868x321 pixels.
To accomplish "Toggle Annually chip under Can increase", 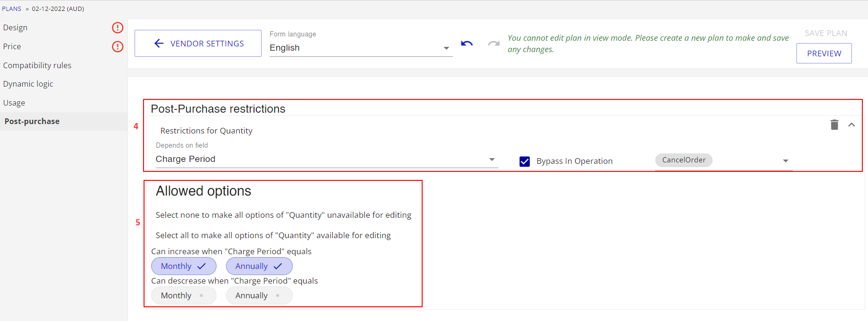I will 259,266.
